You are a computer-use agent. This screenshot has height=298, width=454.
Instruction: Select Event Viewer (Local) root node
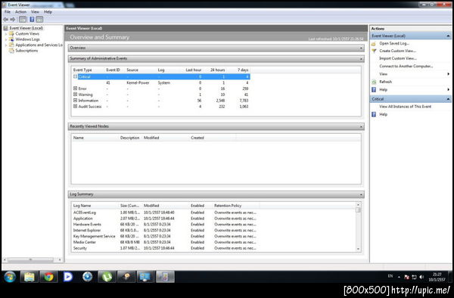(x=26, y=28)
